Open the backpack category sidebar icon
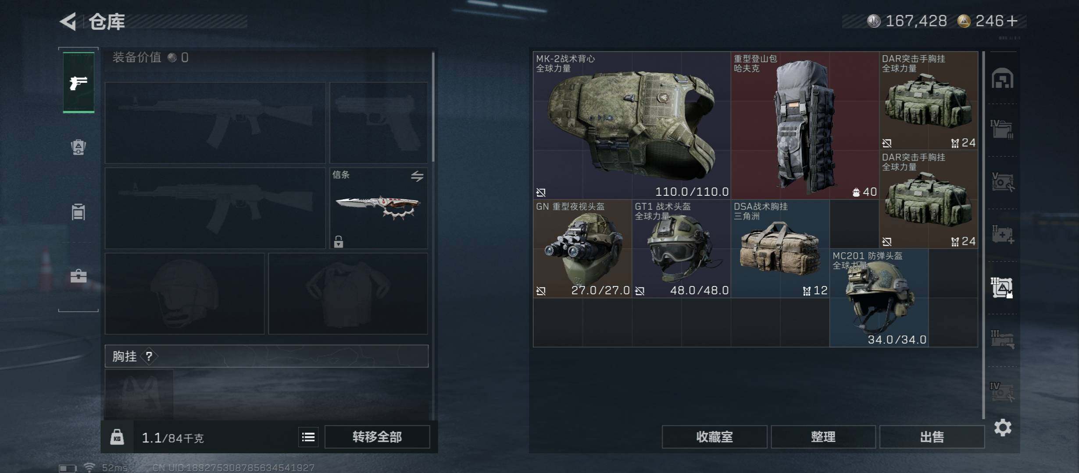1079x473 pixels. (79, 147)
